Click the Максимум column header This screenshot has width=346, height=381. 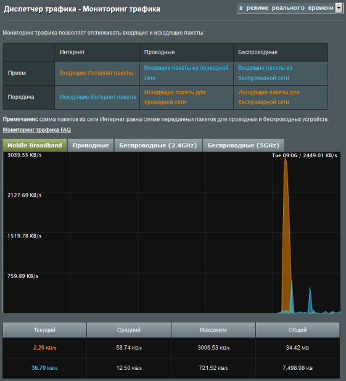point(213,330)
